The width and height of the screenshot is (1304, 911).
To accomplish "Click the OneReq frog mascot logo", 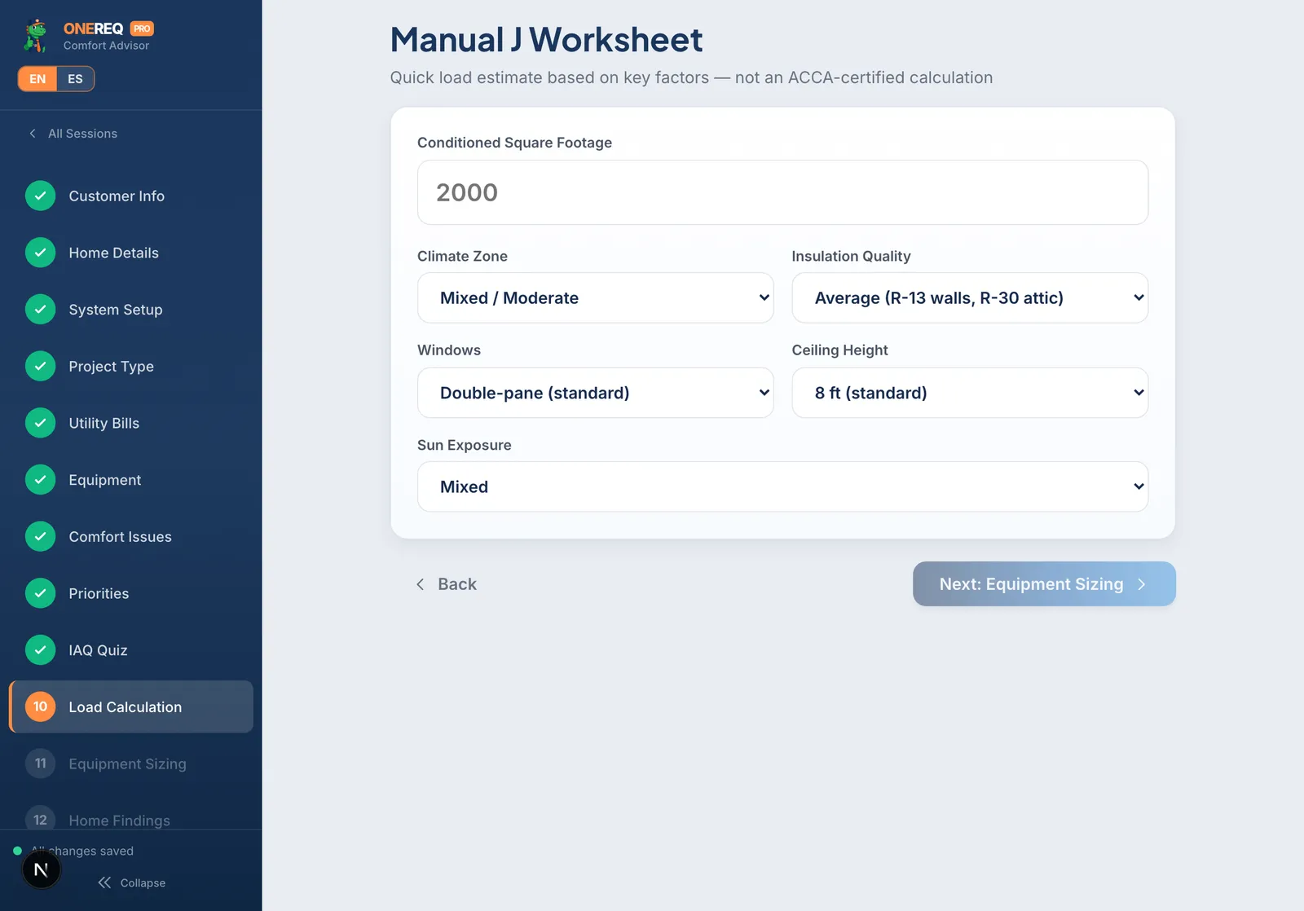I will [36, 35].
